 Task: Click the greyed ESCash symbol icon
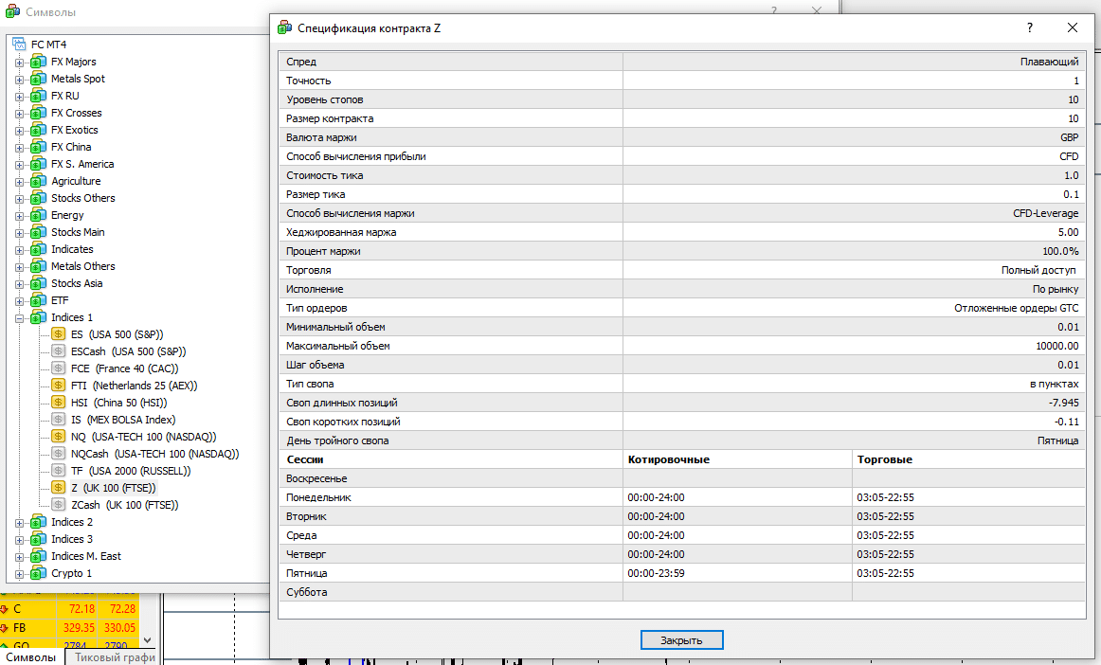59,351
